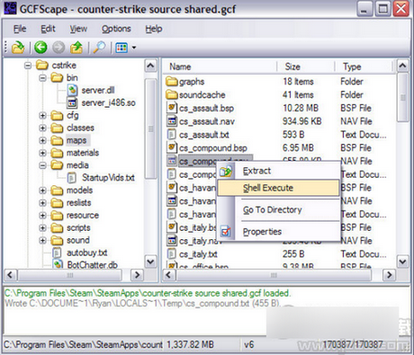This screenshot has height=355, width=414.
Task: Click the grayed forward arrow icon
Action: click(x=58, y=48)
